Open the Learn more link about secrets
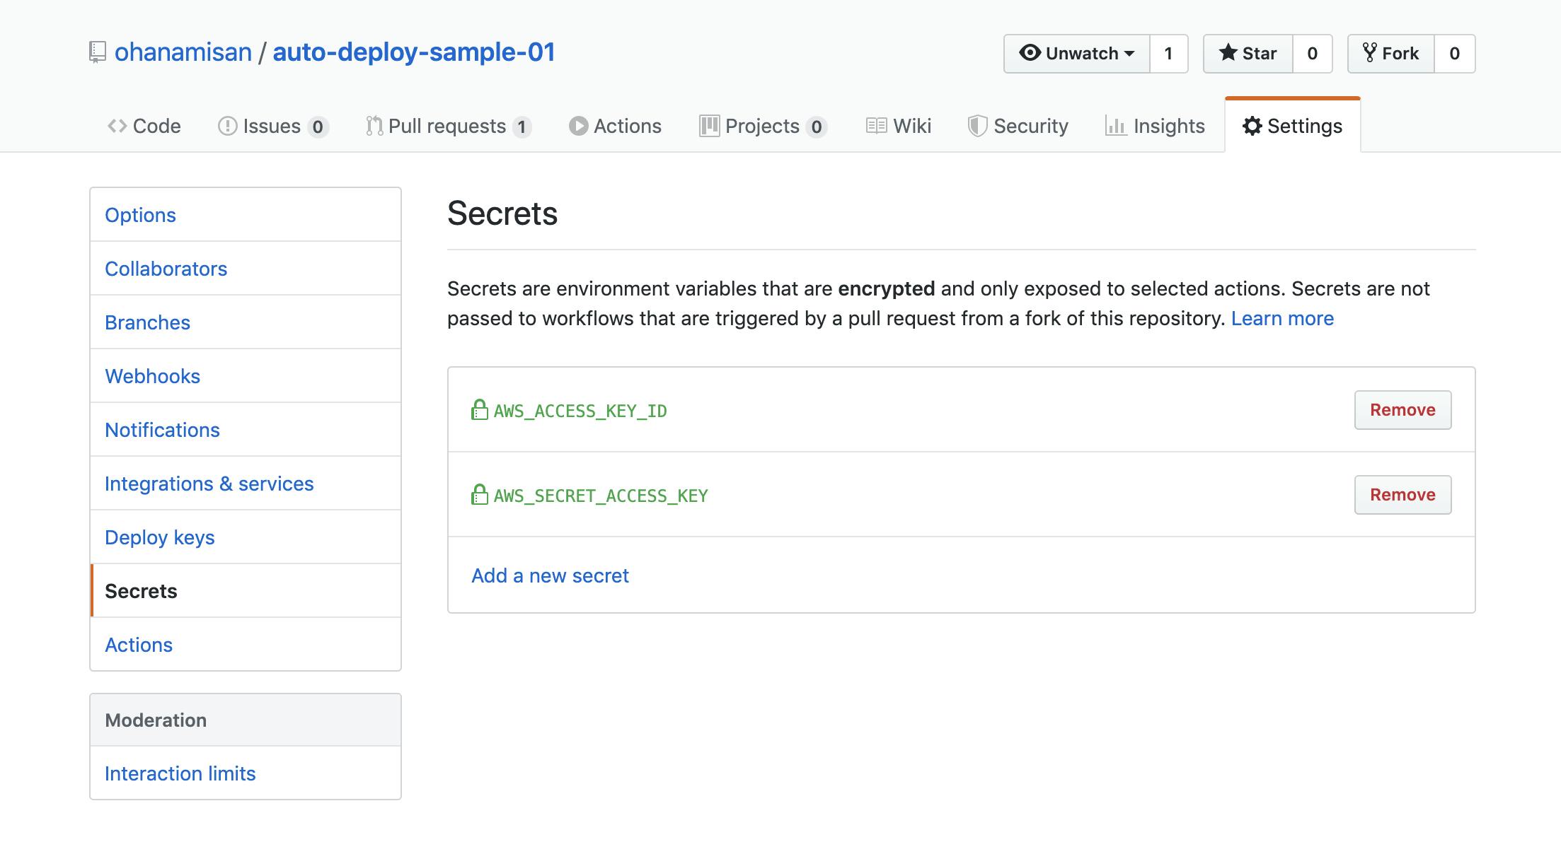This screenshot has height=854, width=1561. pos(1282,318)
